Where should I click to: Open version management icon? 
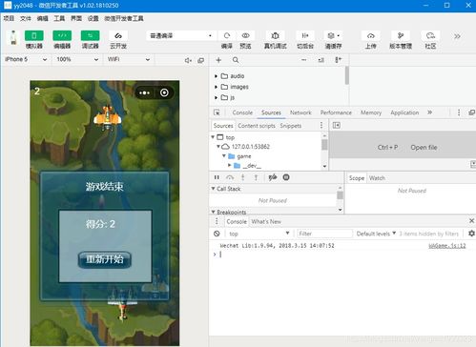(401, 35)
